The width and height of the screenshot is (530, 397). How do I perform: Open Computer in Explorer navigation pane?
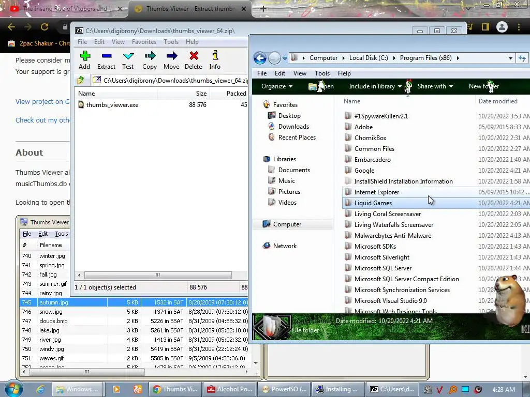[x=287, y=224]
